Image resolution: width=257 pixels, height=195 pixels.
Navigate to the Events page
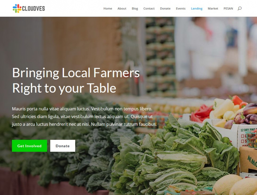[x=181, y=8]
